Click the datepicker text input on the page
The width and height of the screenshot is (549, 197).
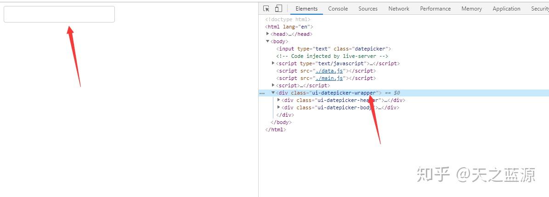(x=59, y=14)
